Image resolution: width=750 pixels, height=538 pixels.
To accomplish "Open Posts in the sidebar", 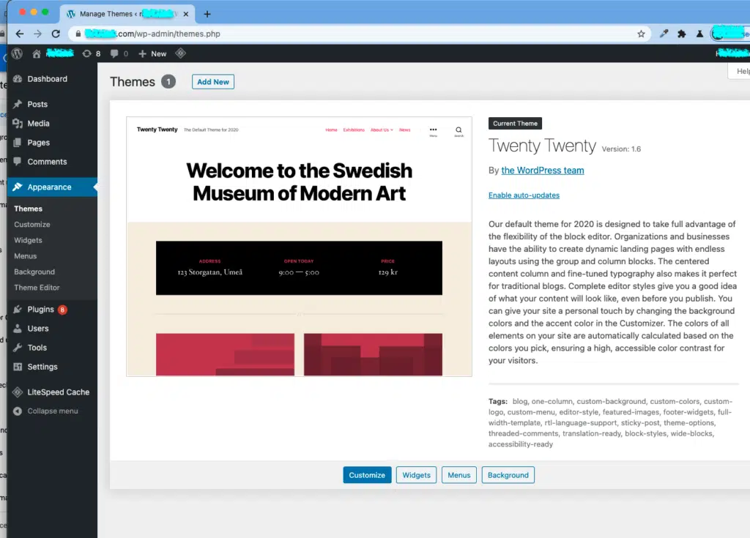I will (52, 104).
